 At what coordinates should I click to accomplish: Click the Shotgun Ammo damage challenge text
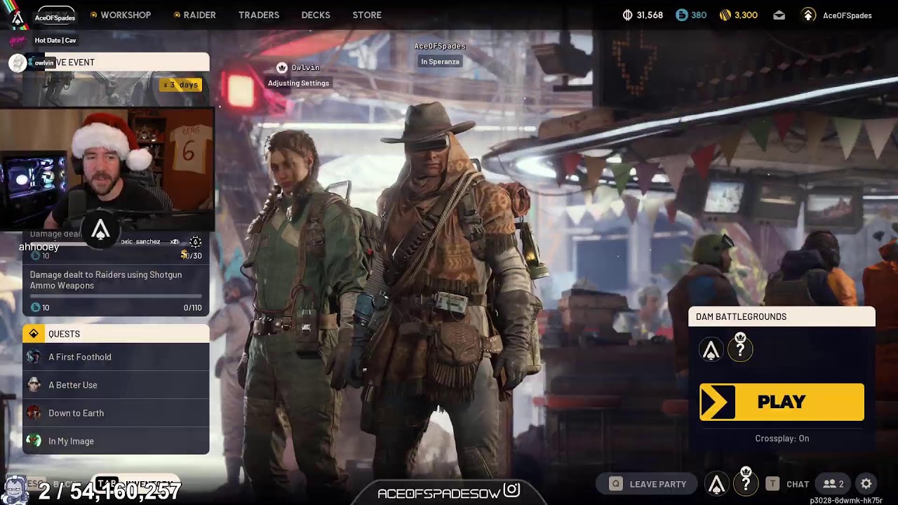(x=106, y=280)
